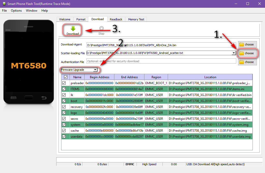Viewport: 265px width, 173px height.
Task: Click the phone's back arrow graphic
Action: (x=44, y=98)
